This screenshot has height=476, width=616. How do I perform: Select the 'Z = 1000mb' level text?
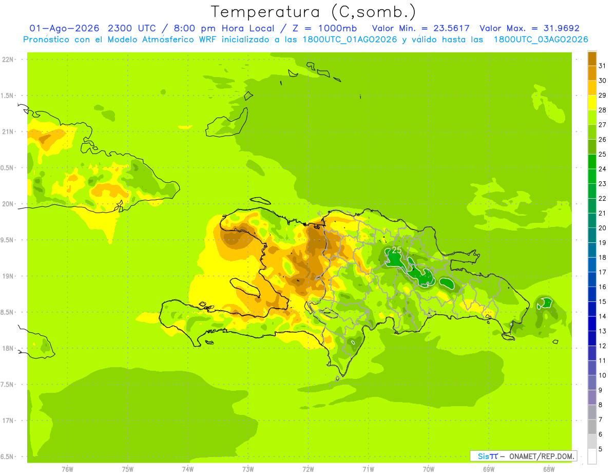pyautogui.click(x=325, y=28)
